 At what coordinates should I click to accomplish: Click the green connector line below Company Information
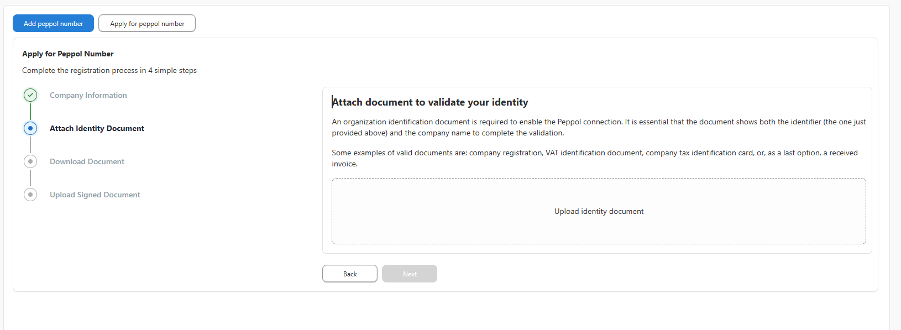click(x=30, y=112)
